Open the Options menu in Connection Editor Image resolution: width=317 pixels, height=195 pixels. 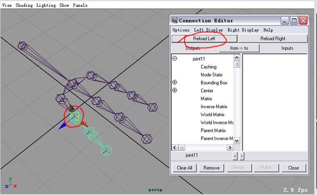[x=181, y=30]
